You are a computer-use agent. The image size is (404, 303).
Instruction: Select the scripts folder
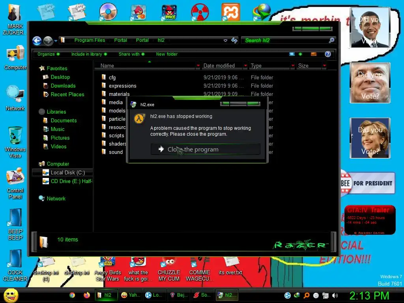coord(116,136)
